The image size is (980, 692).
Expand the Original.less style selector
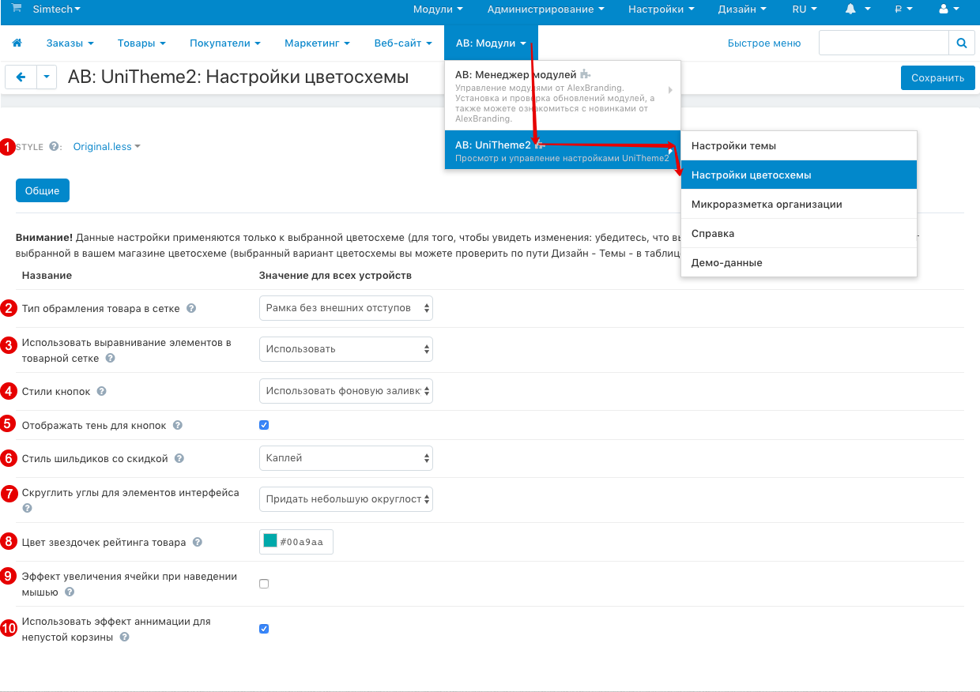tap(106, 147)
